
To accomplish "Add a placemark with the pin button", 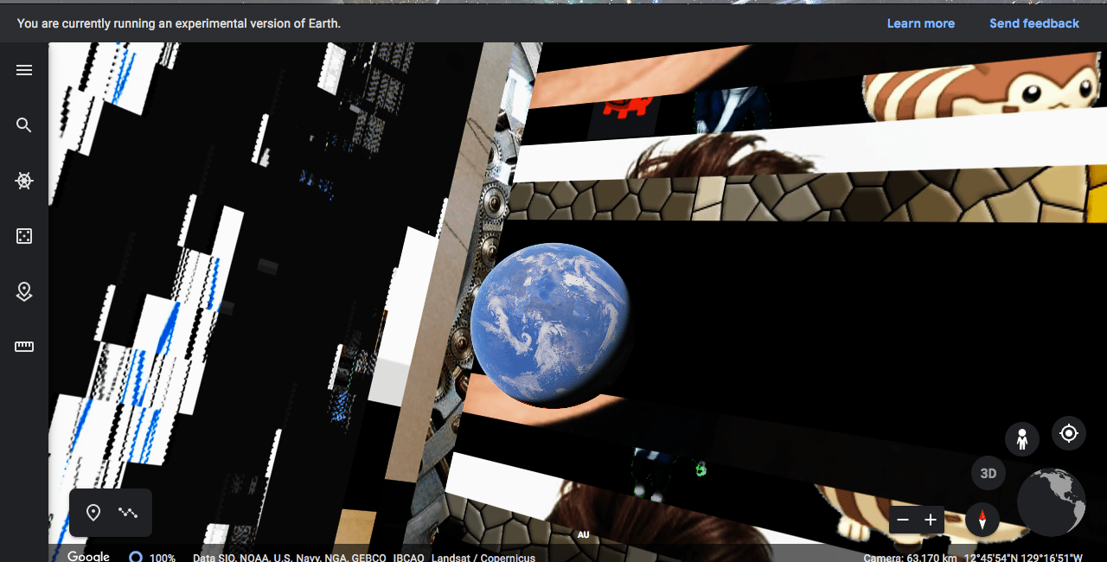I will [93, 513].
